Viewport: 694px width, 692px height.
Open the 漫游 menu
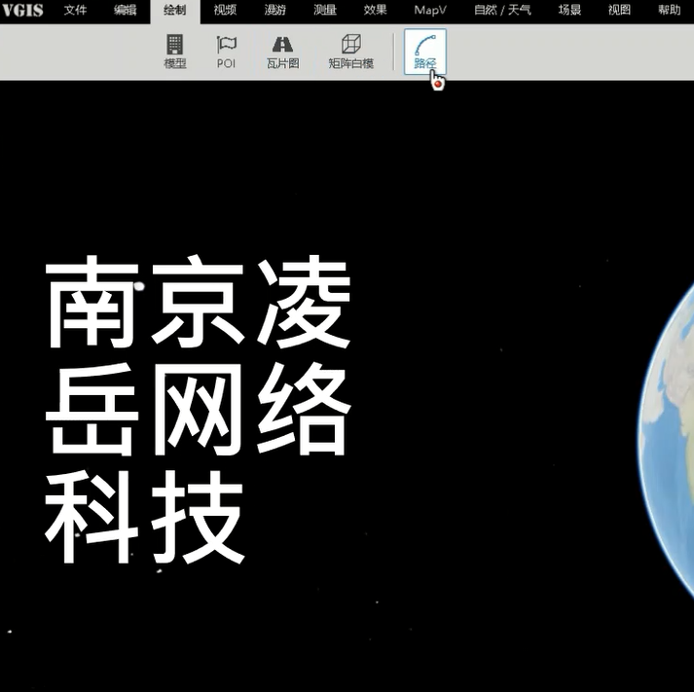pos(274,10)
